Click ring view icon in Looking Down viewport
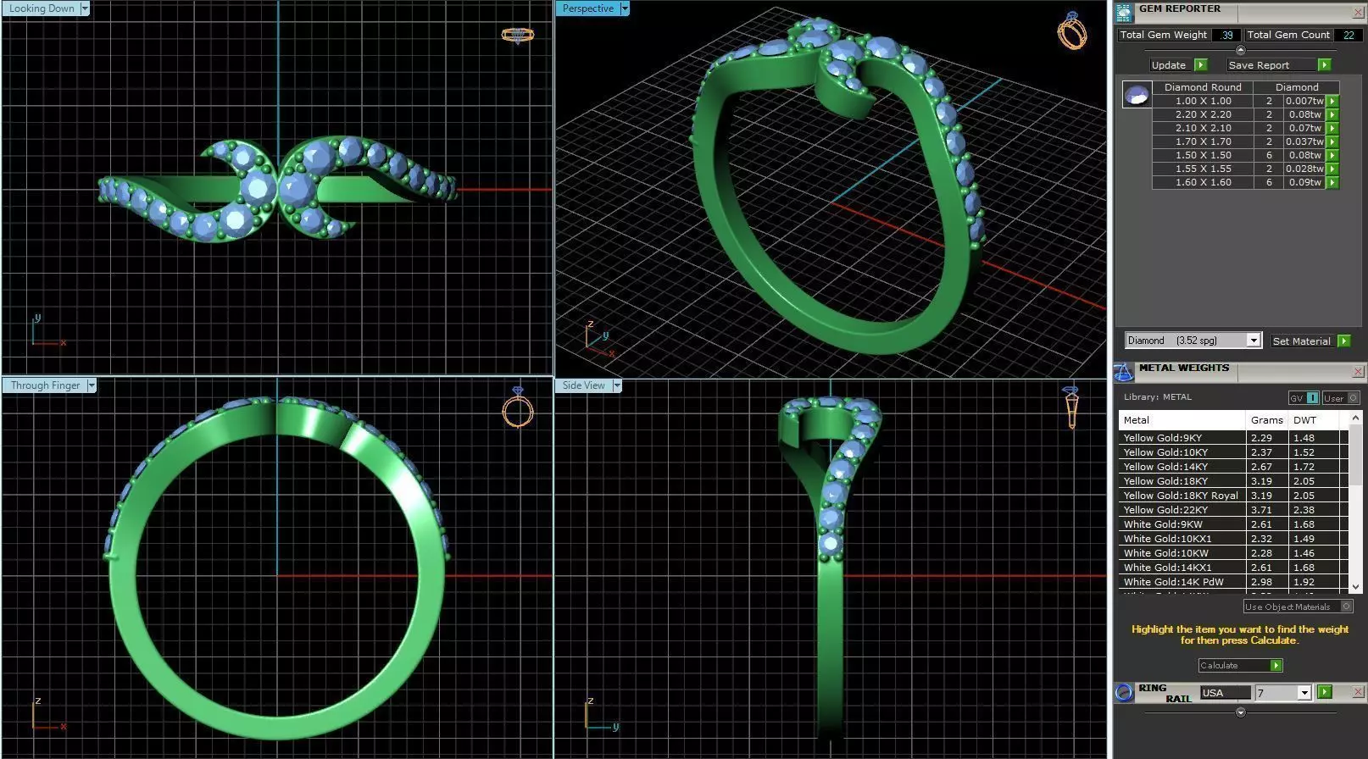The height and width of the screenshot is (759, 1368). click(517, 36)
